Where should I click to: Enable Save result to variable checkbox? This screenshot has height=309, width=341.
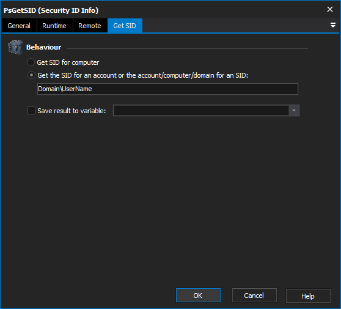31,111
